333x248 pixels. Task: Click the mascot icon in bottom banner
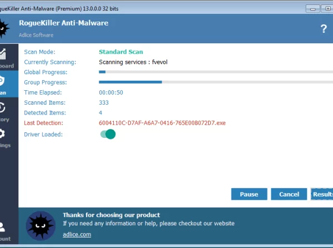[x=41, y=226]
